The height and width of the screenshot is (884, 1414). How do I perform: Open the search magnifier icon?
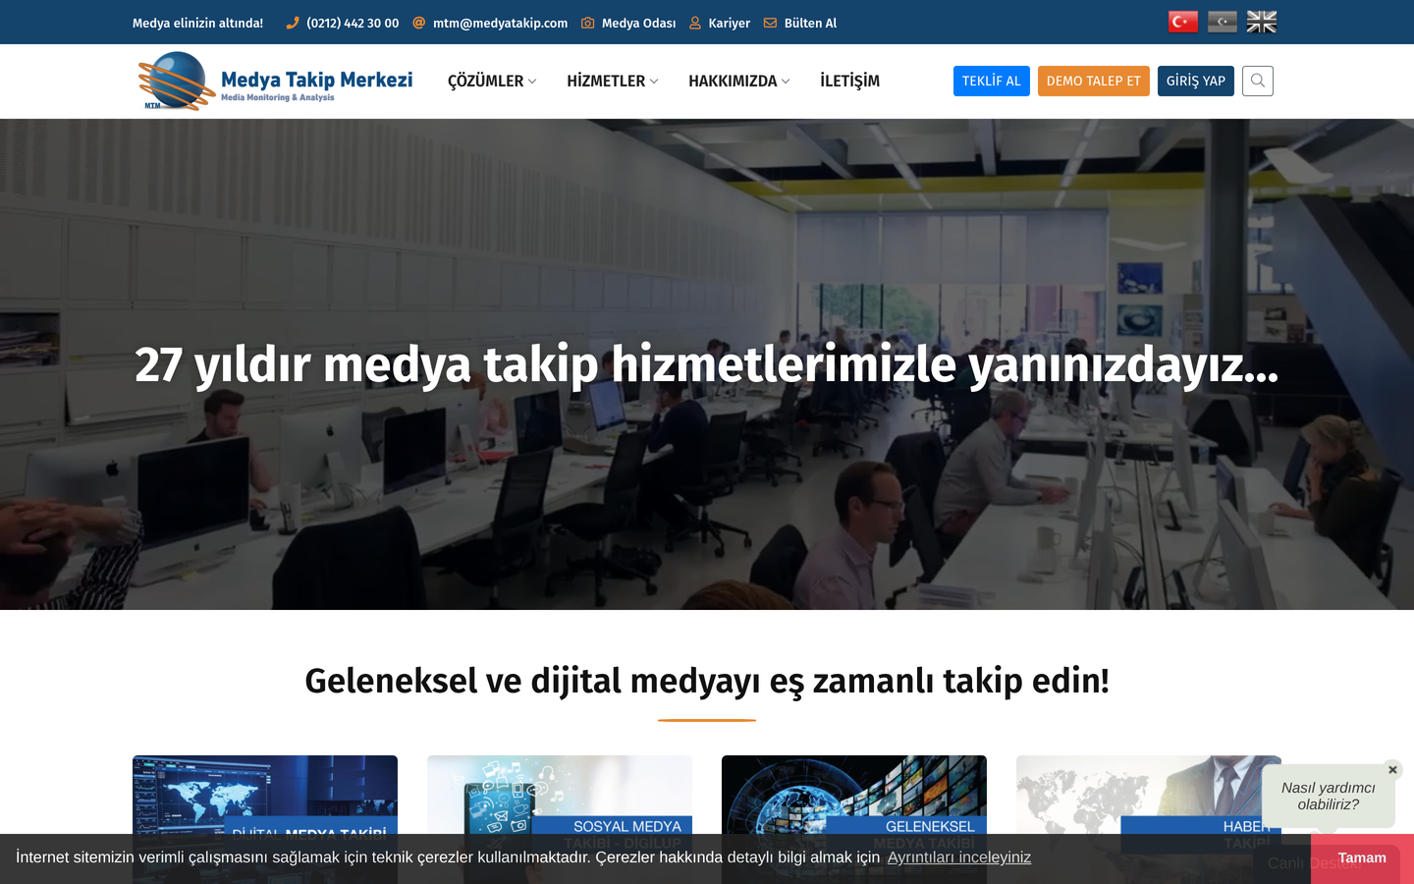tap(1258, 81)
